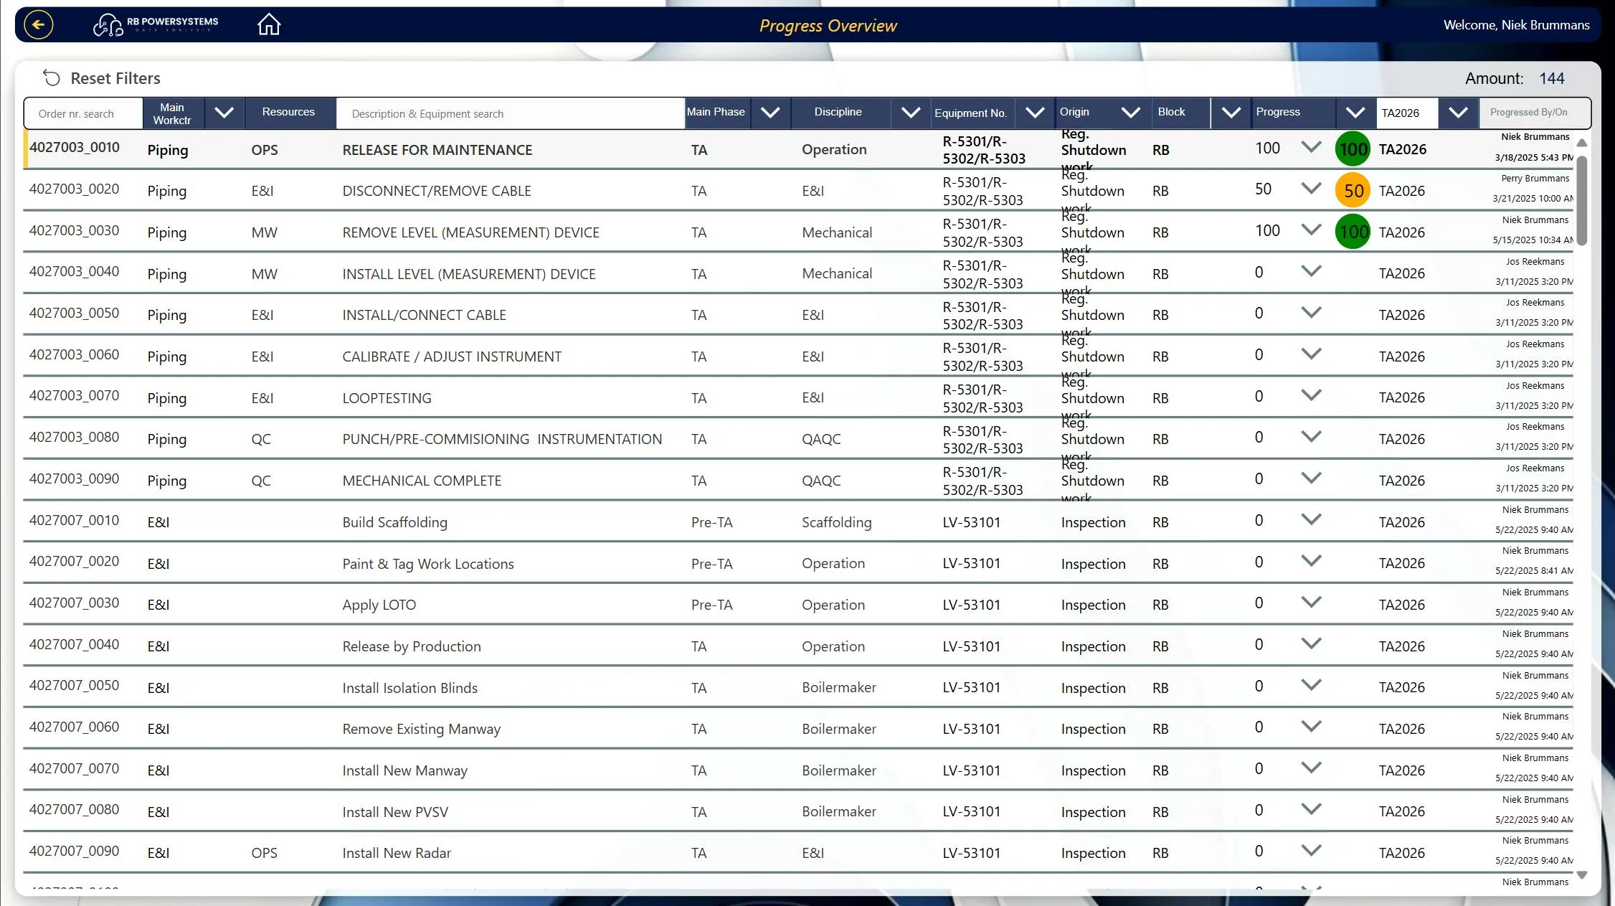This screenshot has width=1615, height=906.
Task: Click INSTALL LEVEL (MEASUREMENT) DEVICE description
Action: 469,274
